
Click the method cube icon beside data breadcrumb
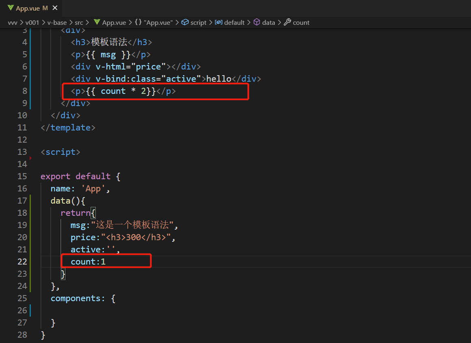point(257,22)
